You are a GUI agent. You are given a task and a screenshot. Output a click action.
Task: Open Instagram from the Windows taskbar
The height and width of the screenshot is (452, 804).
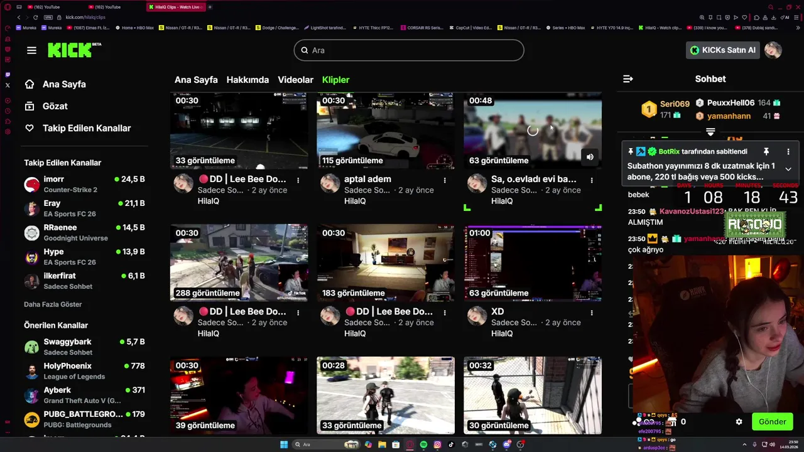(437, 444)
